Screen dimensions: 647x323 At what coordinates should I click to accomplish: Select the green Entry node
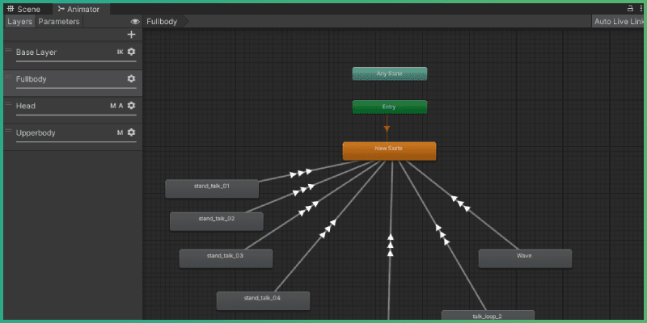(389, 107)
